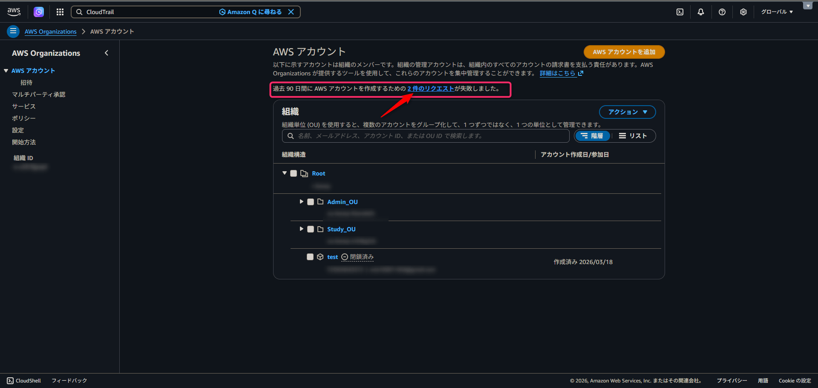This screenshot has width=818, height=388.
Task: Open the グローバル region dropdown
Action: (777, 12)
